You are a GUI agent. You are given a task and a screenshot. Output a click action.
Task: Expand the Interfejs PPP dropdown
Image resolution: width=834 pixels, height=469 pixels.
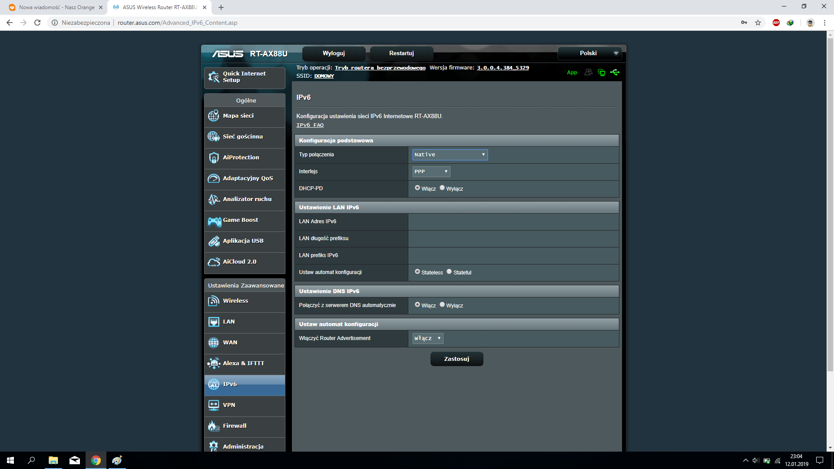(431, 172)
